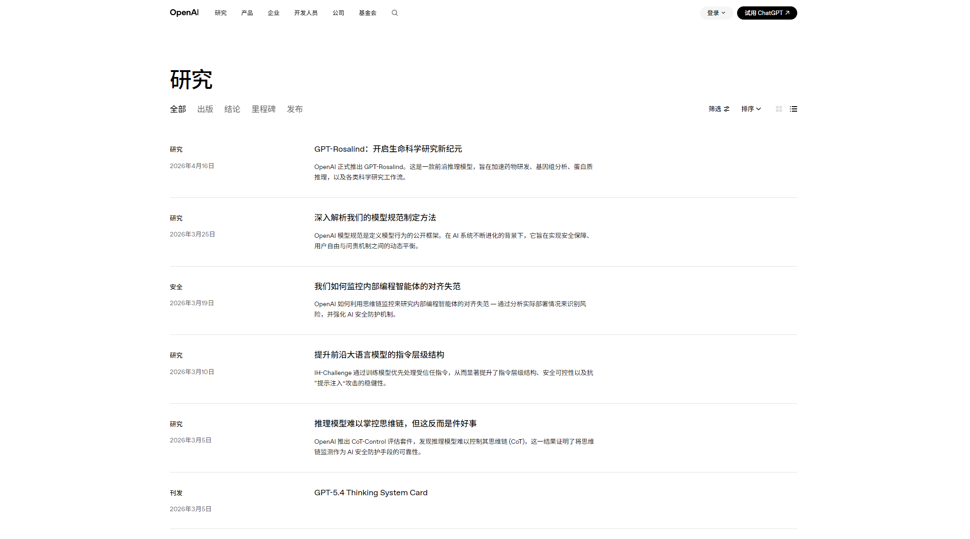Activate the 里程碑 filter
This screenshot has height=539, width=970.
[263, 109]
